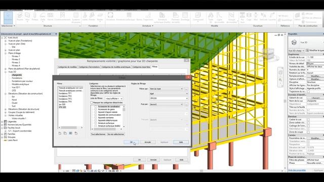Click the filter list horizontal scrollbar

pos(70,127)
